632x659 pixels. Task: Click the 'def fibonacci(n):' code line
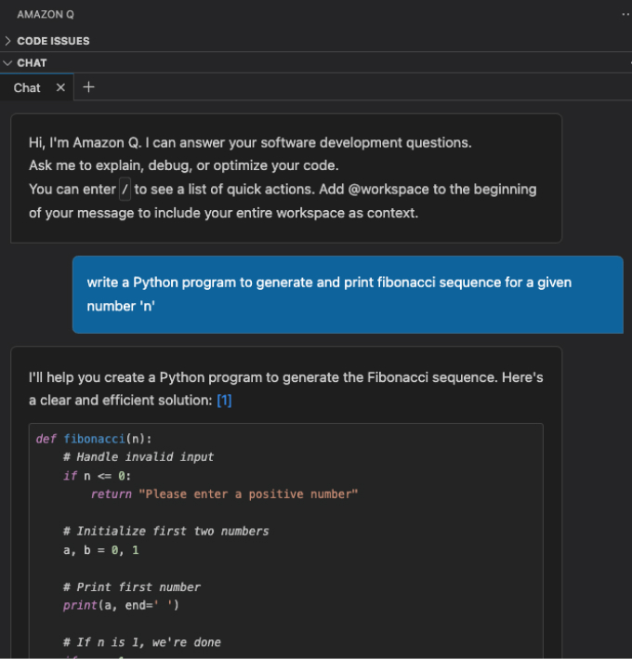coord(94,439)
